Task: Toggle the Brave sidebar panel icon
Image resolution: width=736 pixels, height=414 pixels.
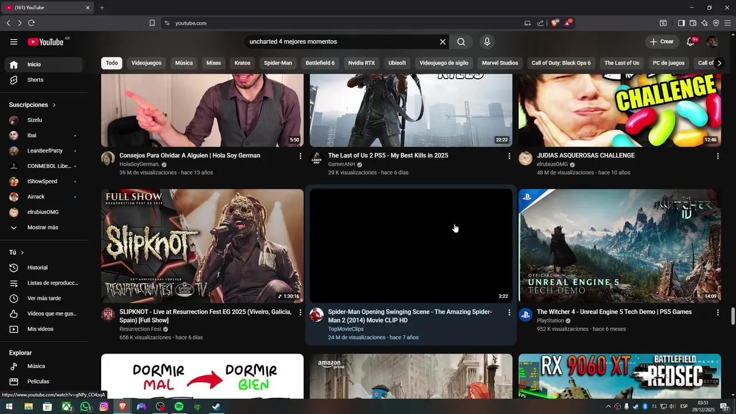Action: 681,23
